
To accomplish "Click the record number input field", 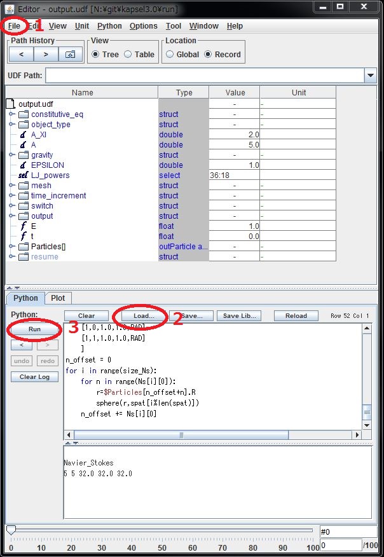I will 340,545.
